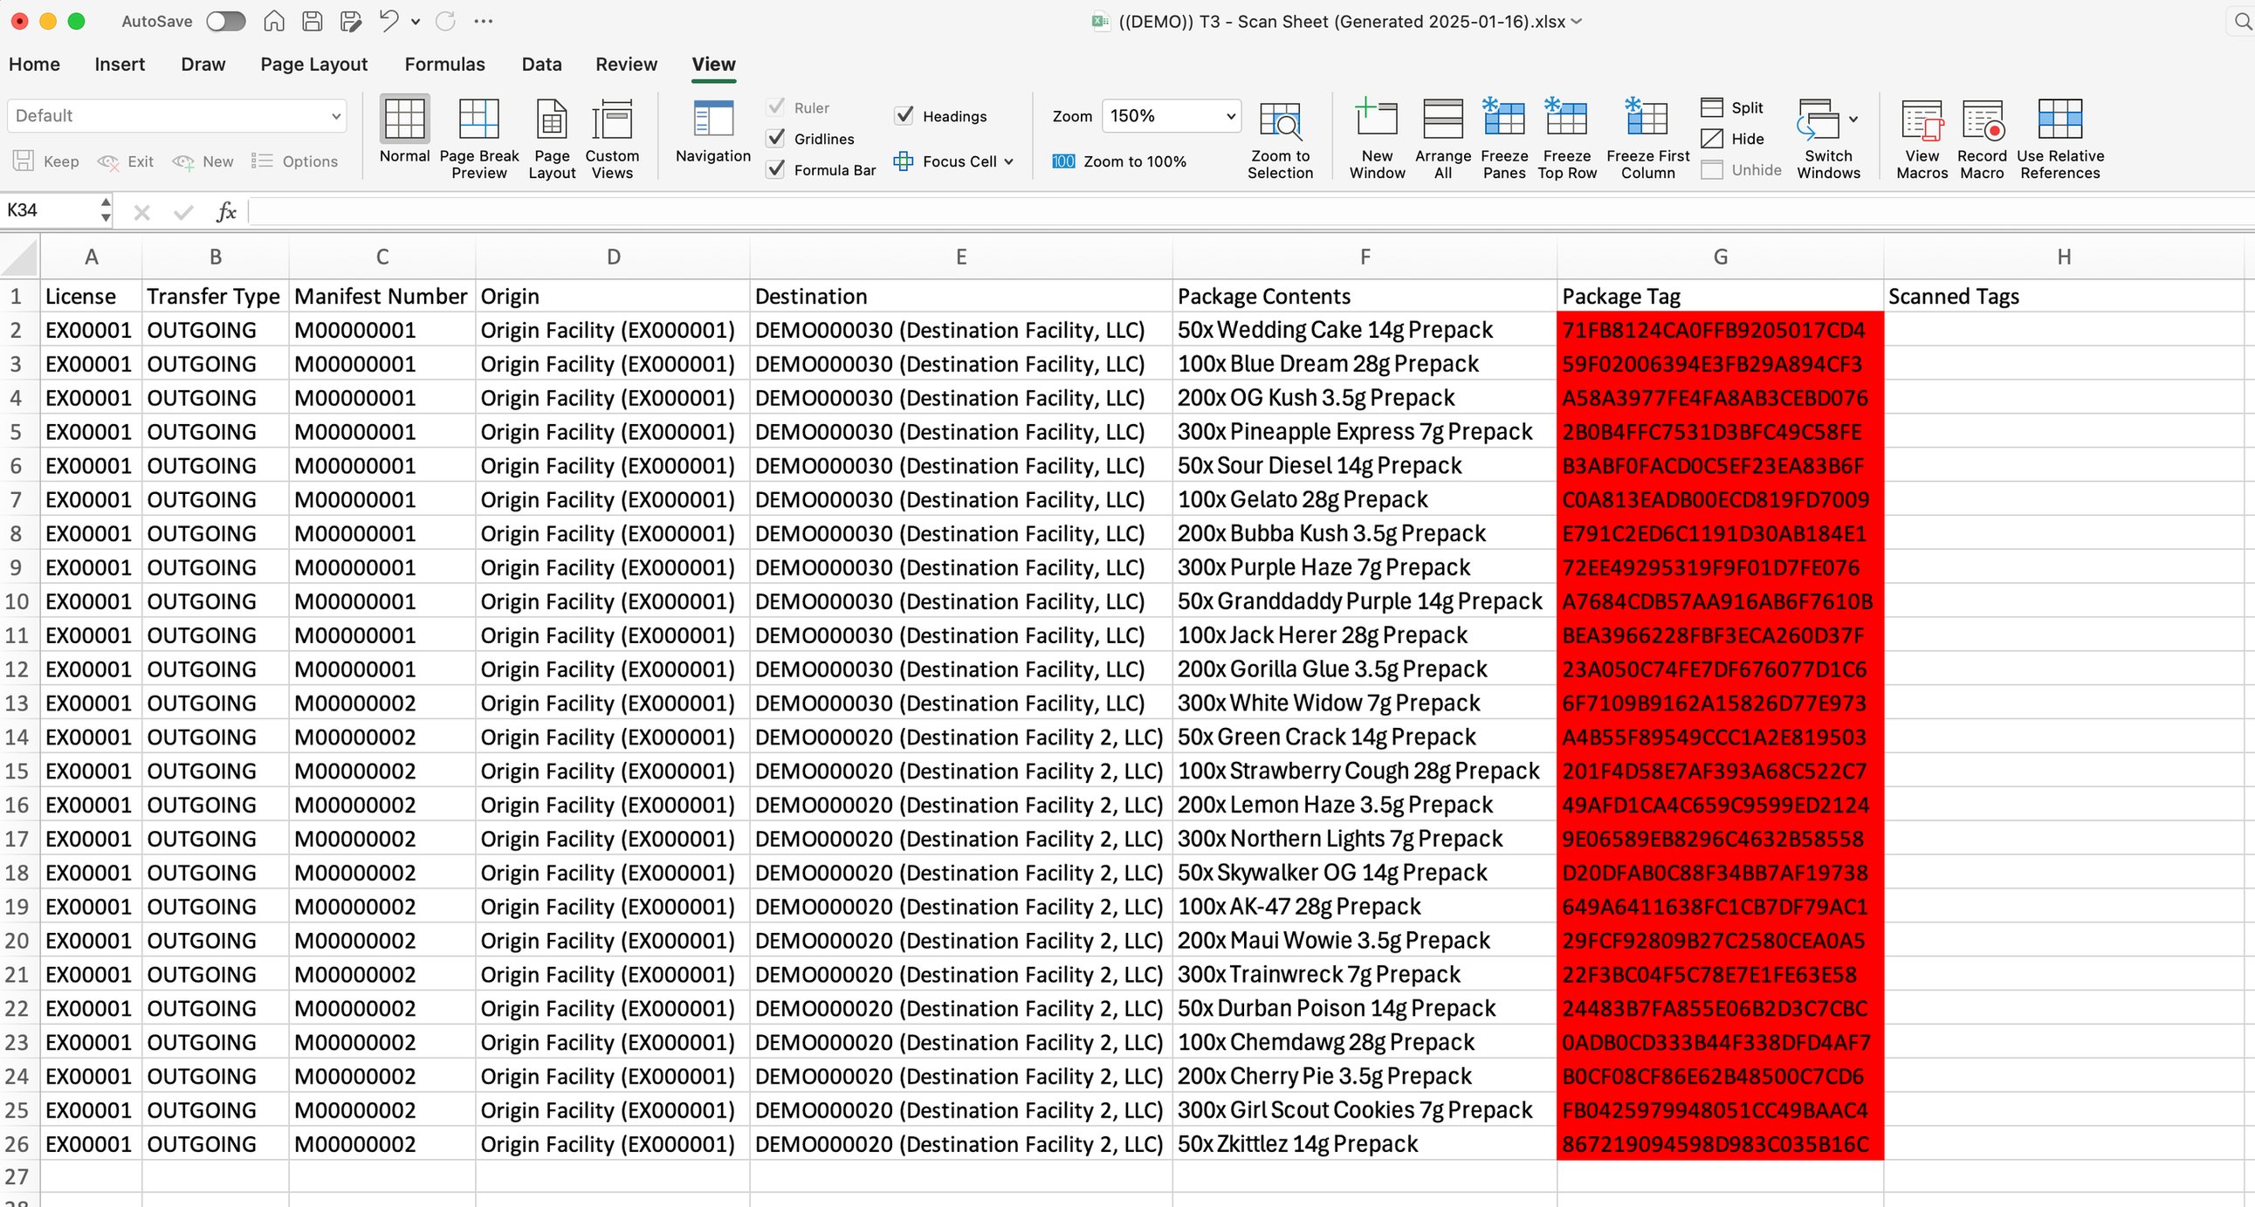This screenshot has width=2255, height=1207.
Task: Open the Zoom 150% dropdown
Action: [x=1230, y=115]
